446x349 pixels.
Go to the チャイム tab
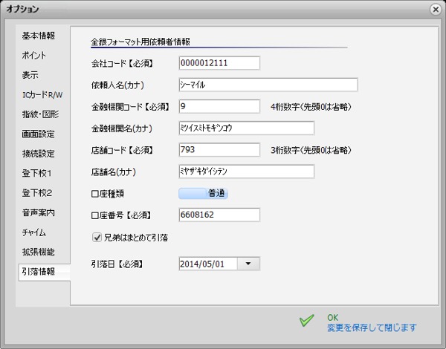[34, 232]
